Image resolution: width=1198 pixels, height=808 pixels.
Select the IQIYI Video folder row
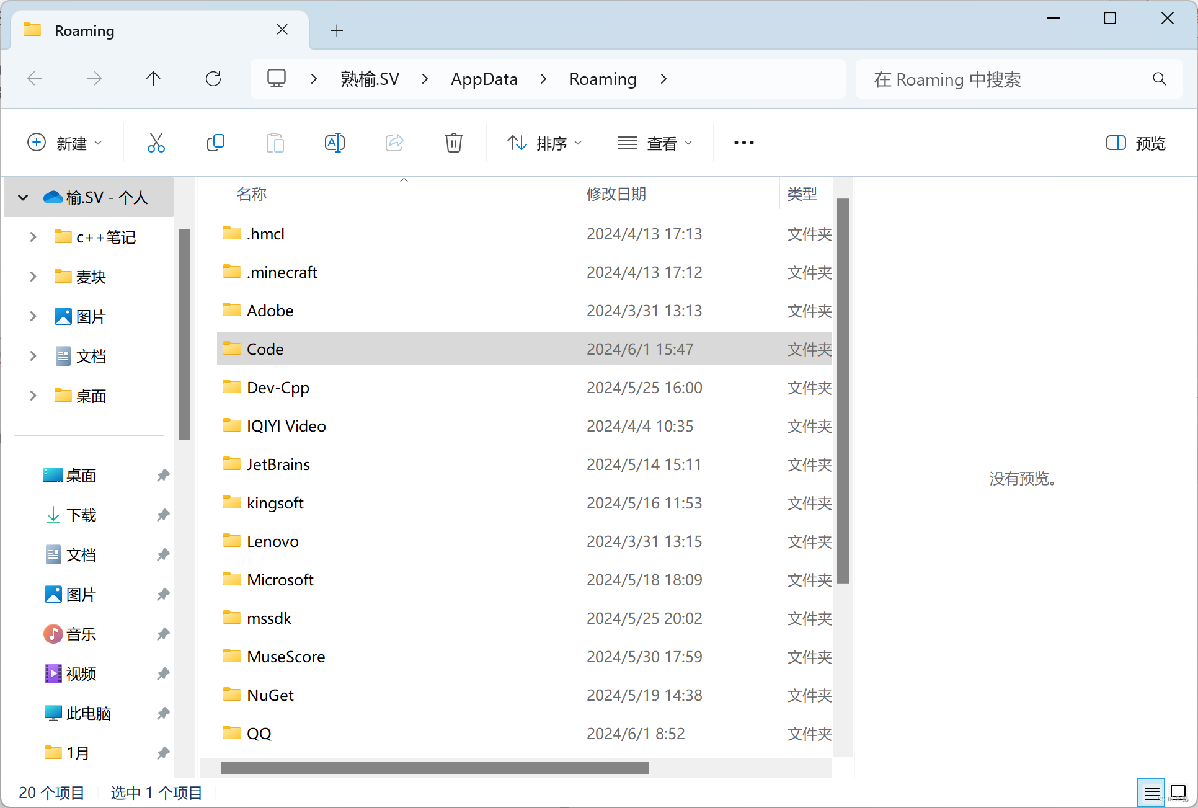[x=524, y=426]
